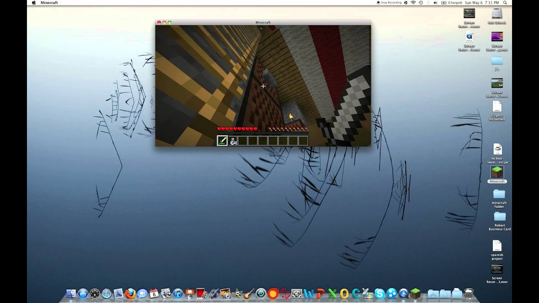Click the Minecraft grass block in dock
Image resolution: width=539 pixels, height=303 pixels.
click(x=415, y=293)
